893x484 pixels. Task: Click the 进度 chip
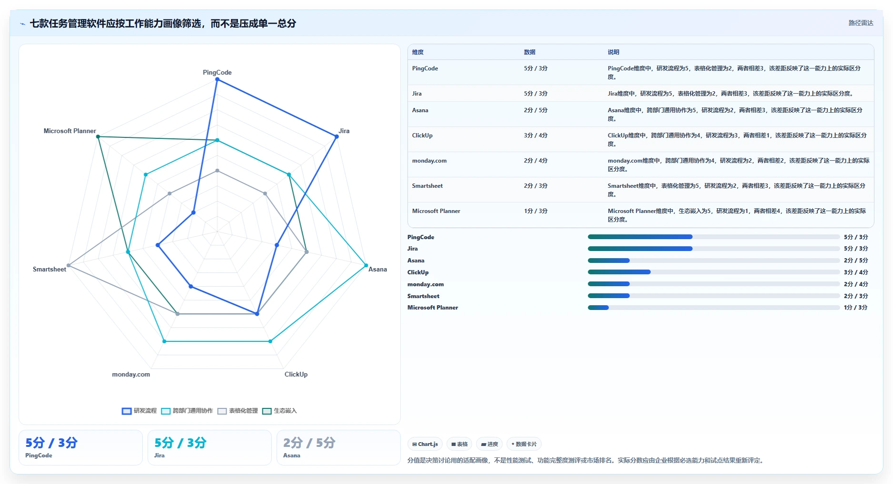click(x=489, y=444)
